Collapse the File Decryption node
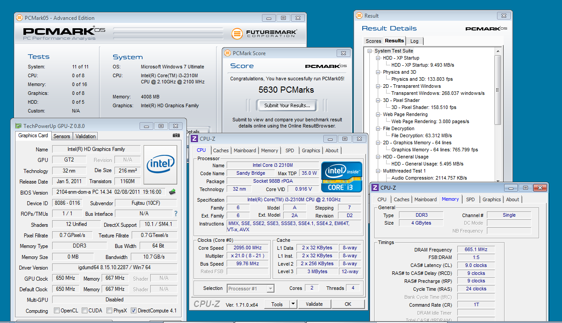The image size is (562, 323). pos(378,129)
